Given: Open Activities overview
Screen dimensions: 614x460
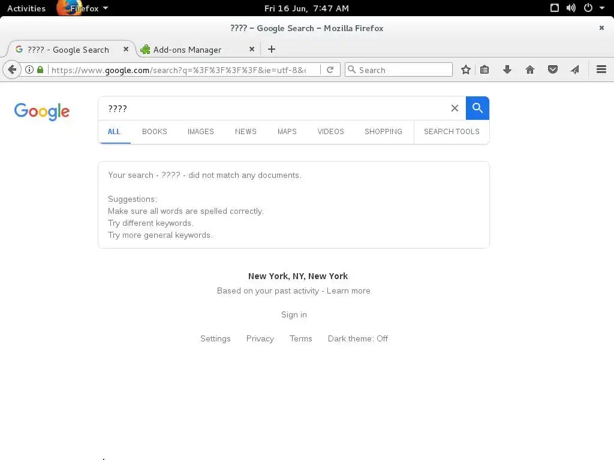Looking at the screenshot, I should [x=26, y=8].
